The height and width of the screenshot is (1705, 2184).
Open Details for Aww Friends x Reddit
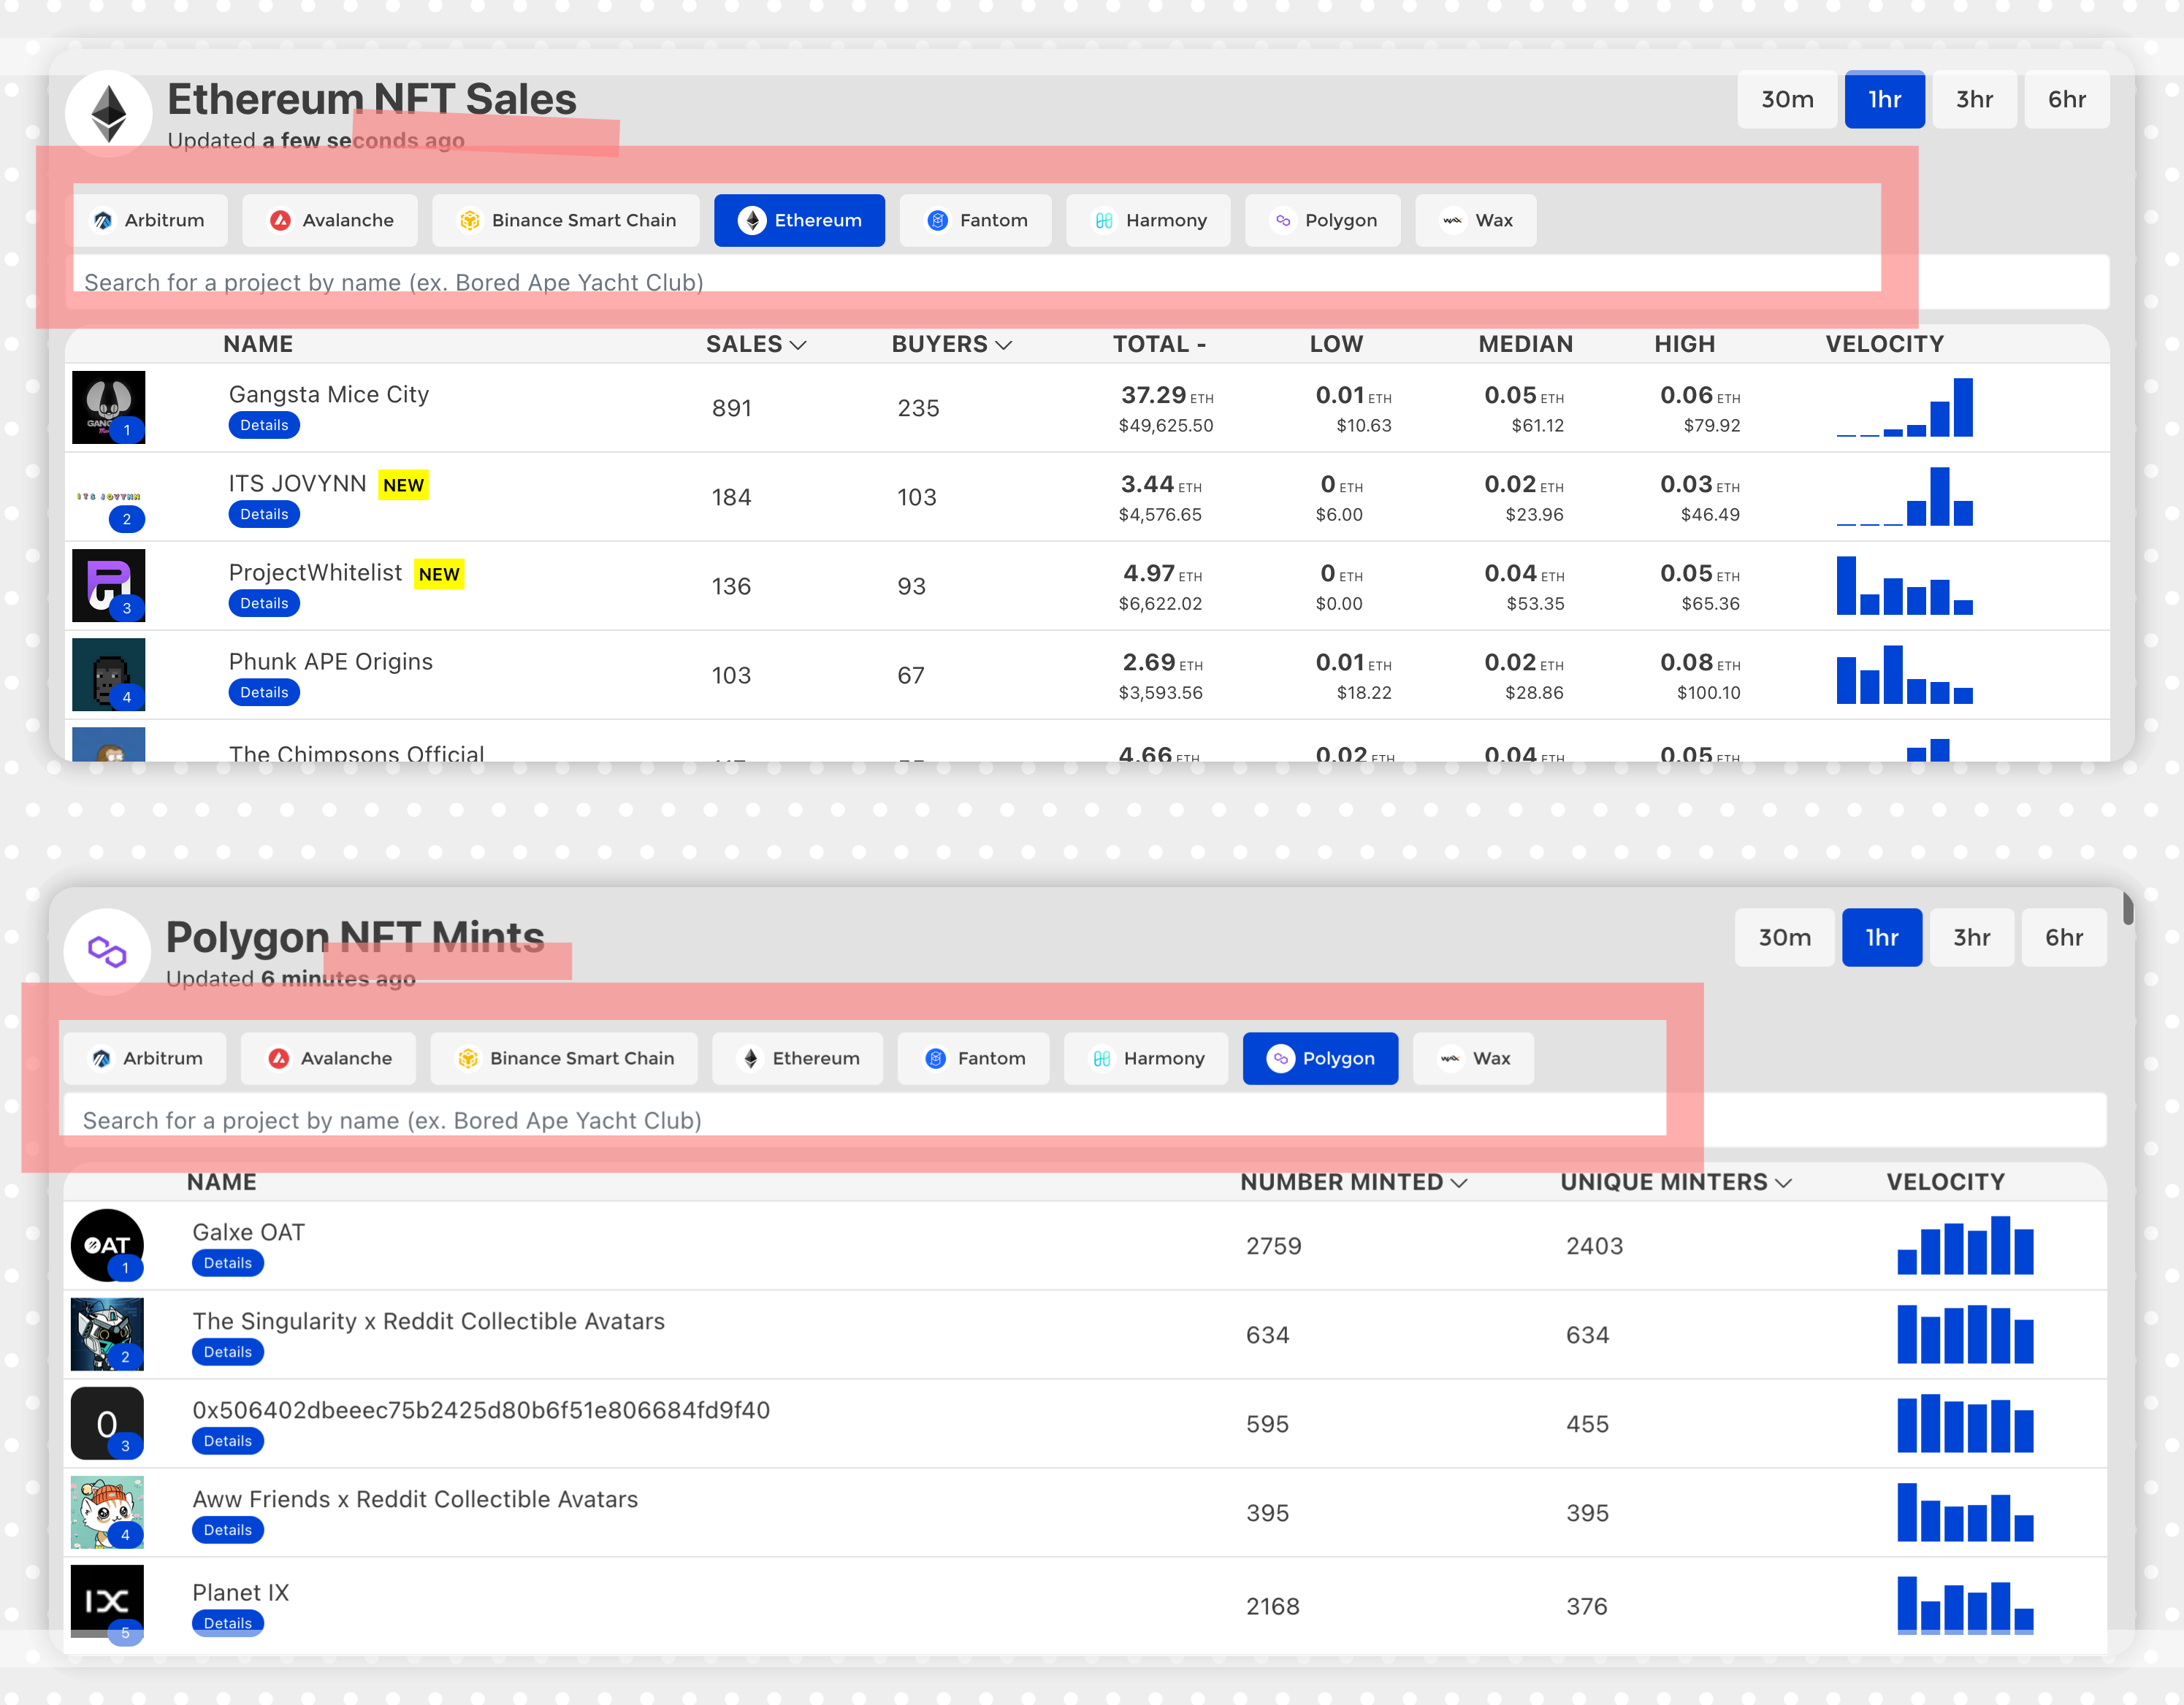coord(228,1530)
